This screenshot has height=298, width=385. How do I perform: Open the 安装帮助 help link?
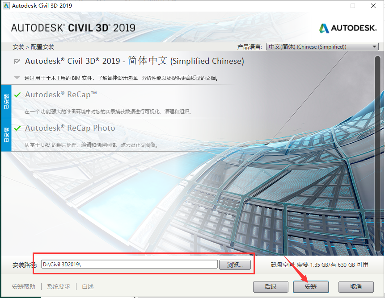24,286
